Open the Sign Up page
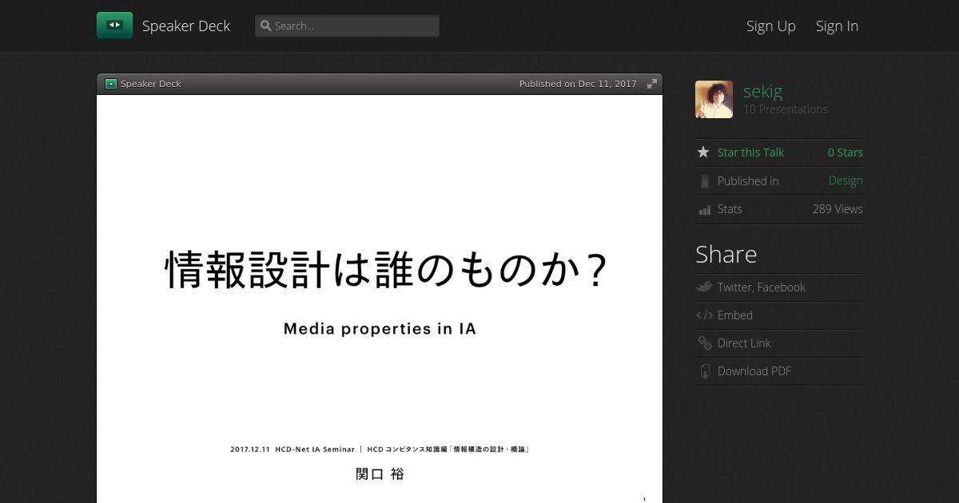Image resolution: width=959 pixels, height=503 pixels. (x=771, y=26)
